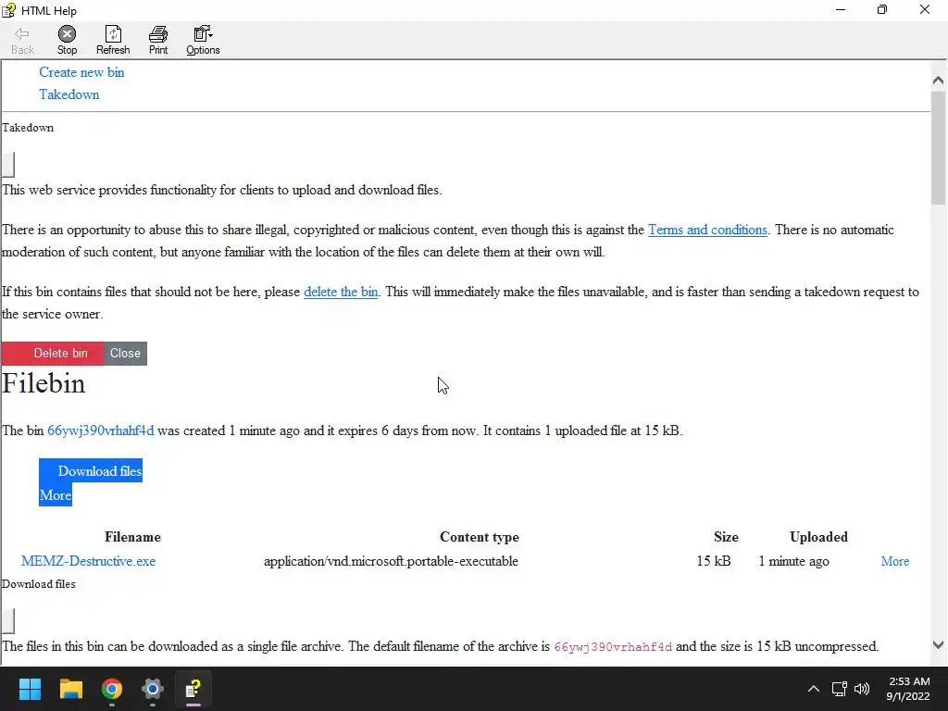This screenshot has width=948, height=711.
Task: Open bin 66ywj390vrhahf4d link
Action: (100, 430)
